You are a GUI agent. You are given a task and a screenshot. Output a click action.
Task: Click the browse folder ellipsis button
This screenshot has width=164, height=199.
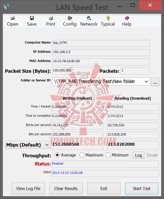pyautogui.click(x=155, y=82)
